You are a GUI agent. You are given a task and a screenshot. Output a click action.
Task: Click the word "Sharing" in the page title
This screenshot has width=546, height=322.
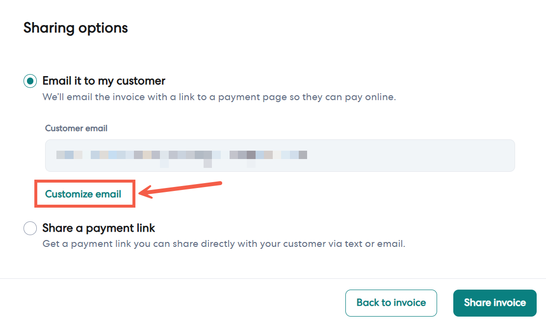(x=46, y=28)
